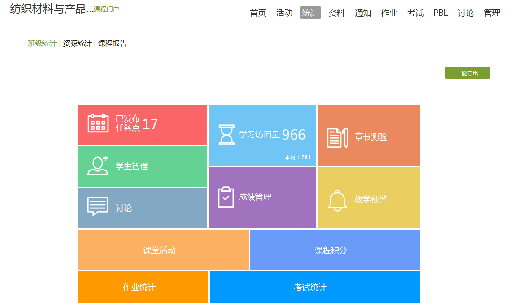
Task: Open 管理 in the top navigation
Action: pos(492,13)
